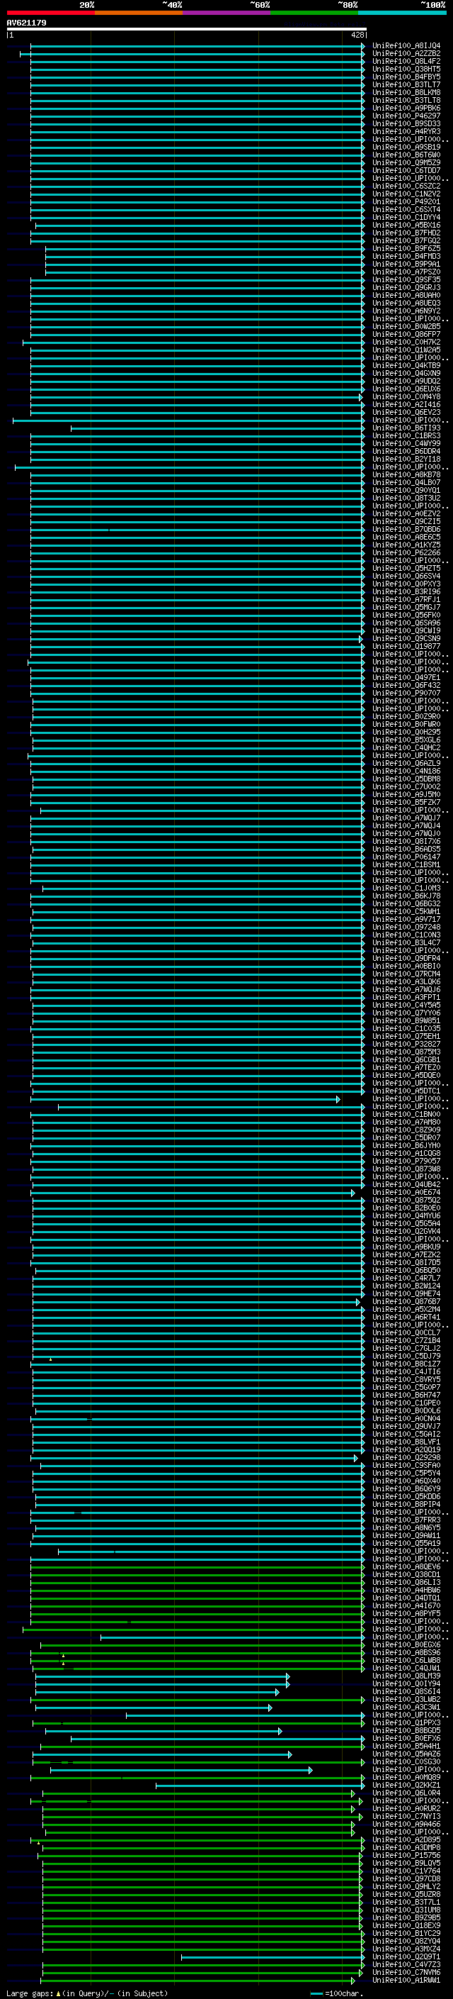Select the UniRef100_B8LKM8 label
453x1999 pixels.
[406, 92]
